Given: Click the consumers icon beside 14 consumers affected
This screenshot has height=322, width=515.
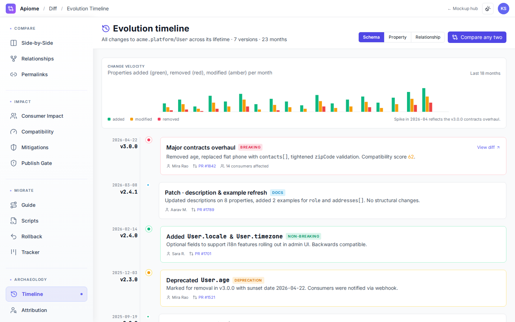Looking at the screenshot, I should click(x=222, y=166).
